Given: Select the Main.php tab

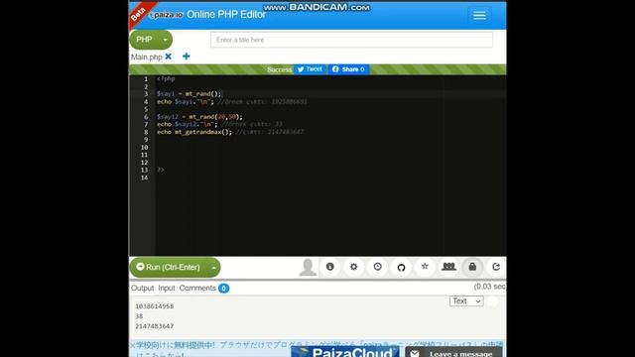Looking at the screenshot, I should [146, 58].
